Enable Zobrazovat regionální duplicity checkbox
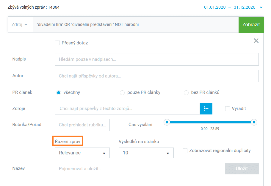 185,151
